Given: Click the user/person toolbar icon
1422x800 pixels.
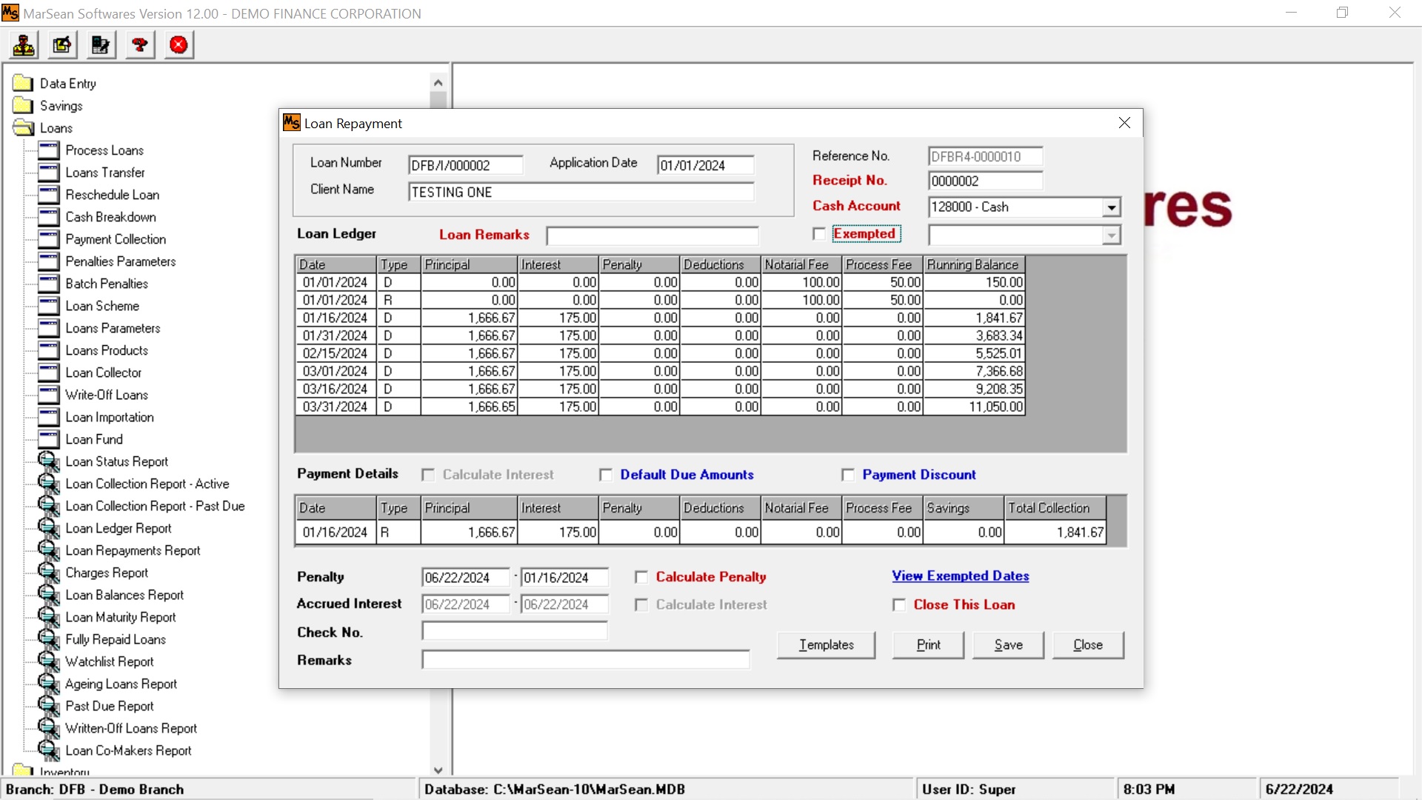Looking at the screenshot, I should point(24,45).
